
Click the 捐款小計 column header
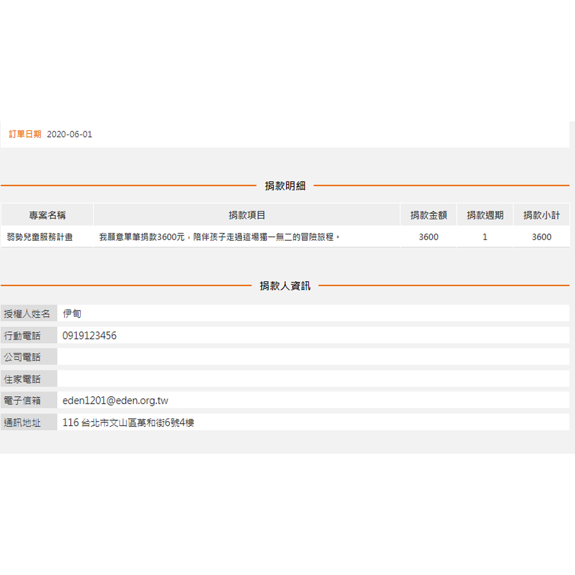pyautogui.click(x=541, y=215)
